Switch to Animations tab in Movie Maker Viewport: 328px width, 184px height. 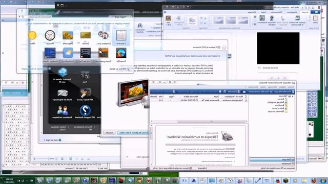coord(292,12)
